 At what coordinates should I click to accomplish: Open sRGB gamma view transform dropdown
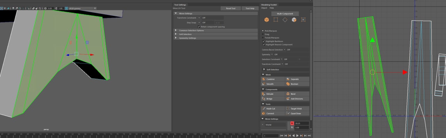coord(82,8)
